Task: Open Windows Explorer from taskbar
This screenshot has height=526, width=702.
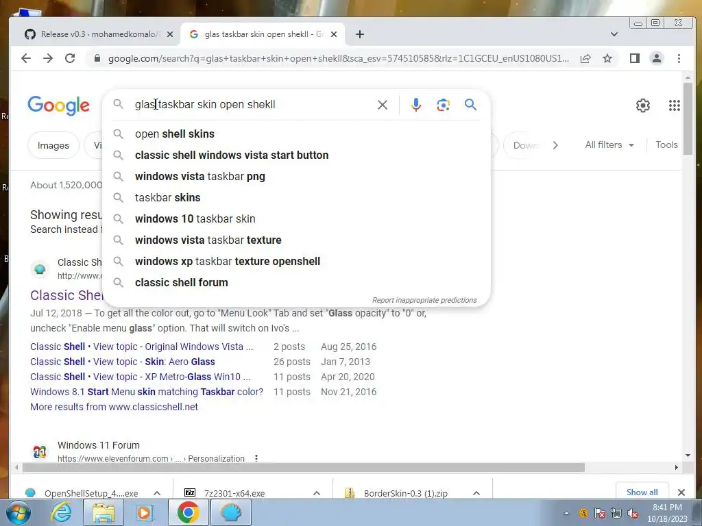Action: pyautogui.click(x=104, y=512)
